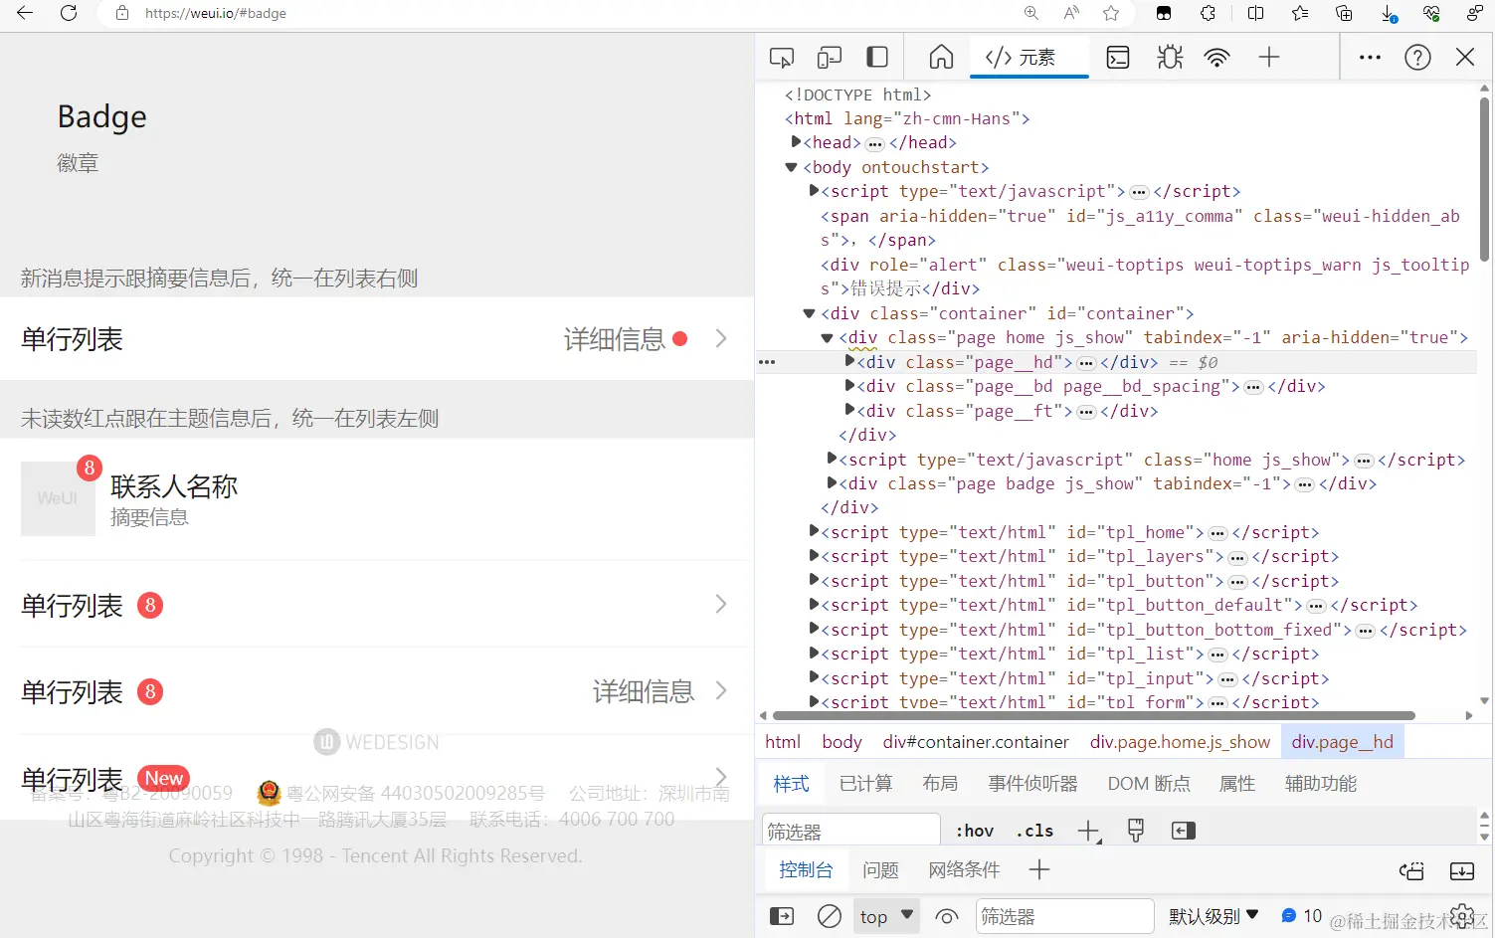Click the plus icon for more DevTools tools

pyautogui.click(x=1268, y=58)
